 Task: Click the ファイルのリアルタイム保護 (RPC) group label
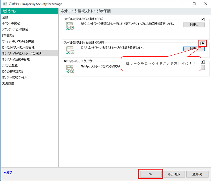coord(83,19)
